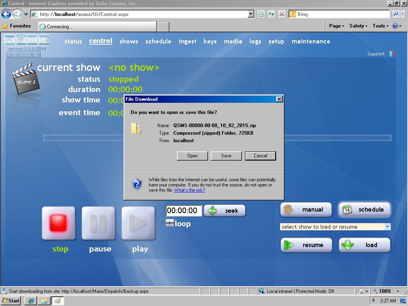Open the control tab
The image size is (408, 306).
(x=101, y=41)
